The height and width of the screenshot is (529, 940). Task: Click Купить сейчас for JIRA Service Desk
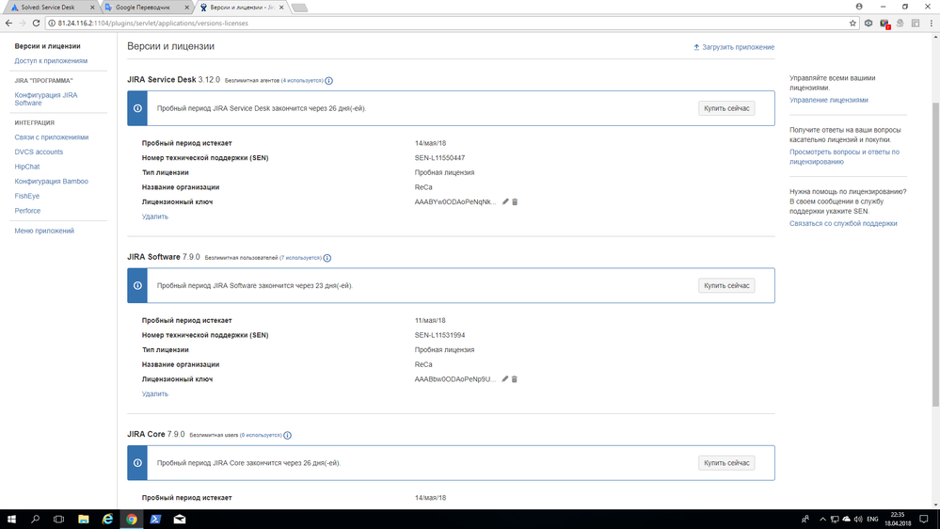coord(726,108)
